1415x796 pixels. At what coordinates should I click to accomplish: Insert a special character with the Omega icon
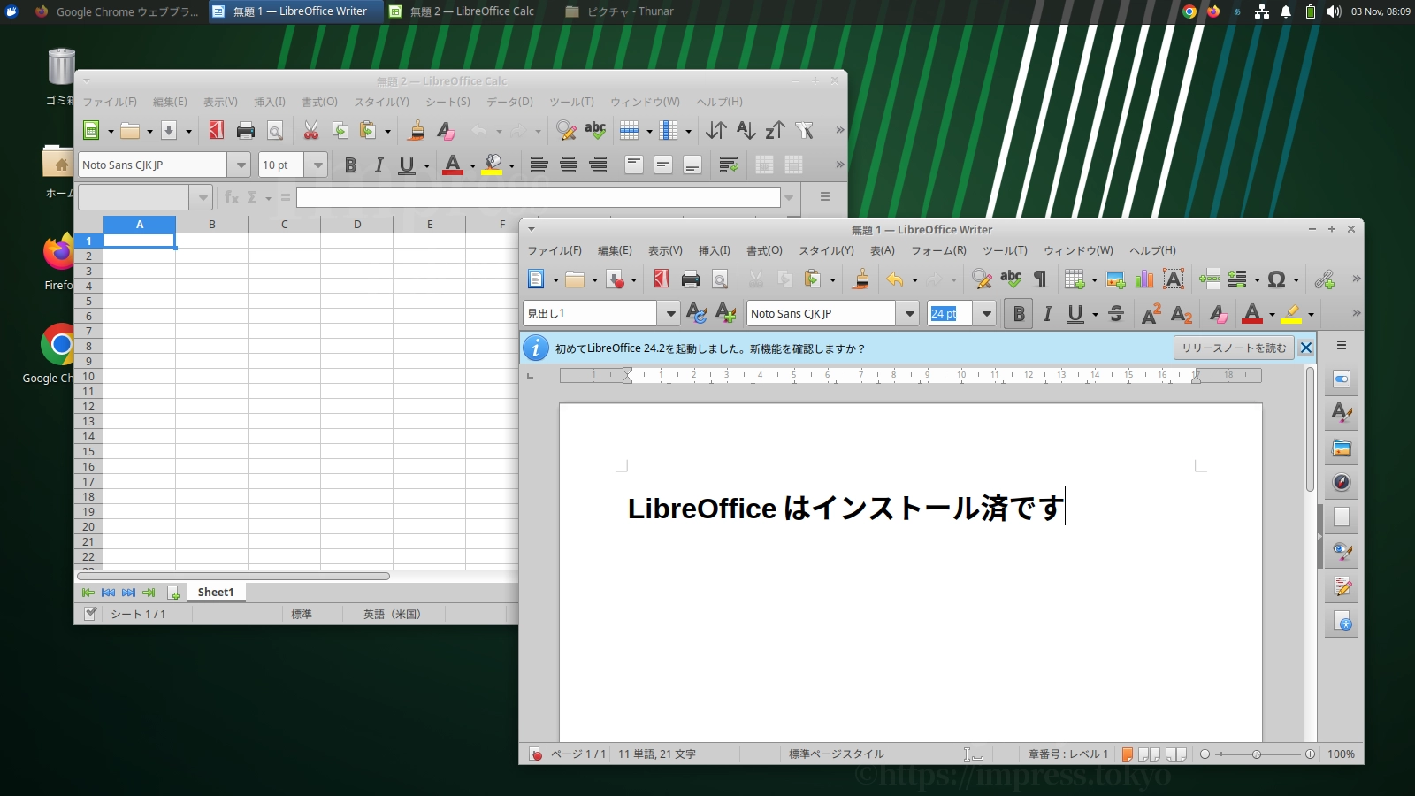pos(1276,279)
